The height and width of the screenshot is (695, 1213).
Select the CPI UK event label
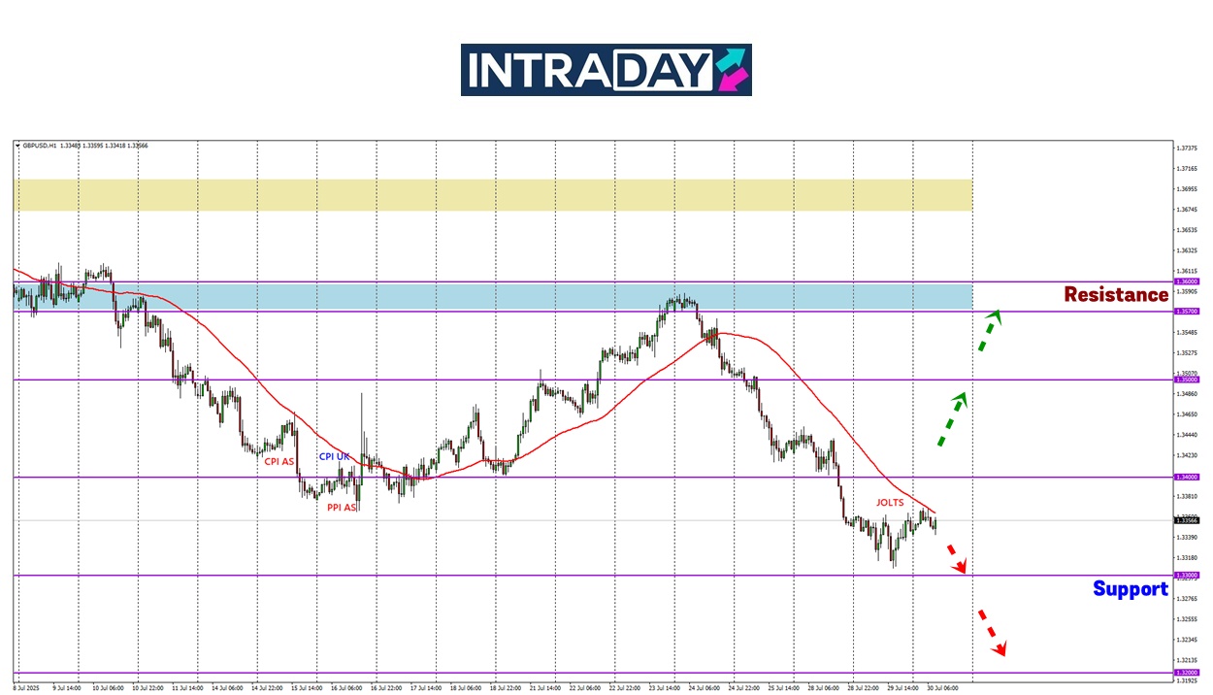(x=334, y=456)
